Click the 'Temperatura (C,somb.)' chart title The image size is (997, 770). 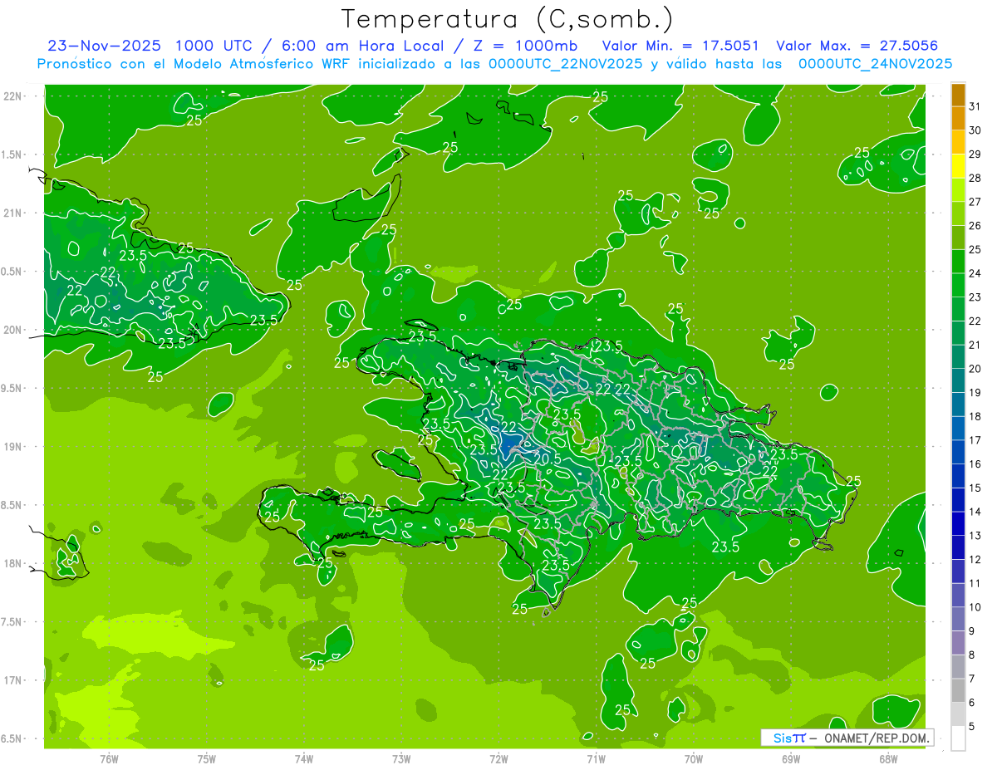pyautogui.click(x=507, y=19)
